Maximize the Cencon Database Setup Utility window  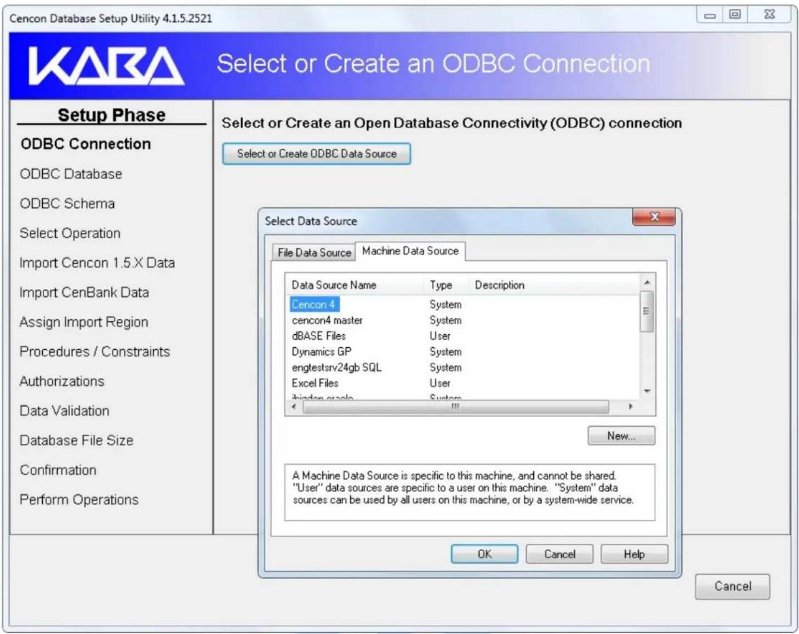pos(735,14)
